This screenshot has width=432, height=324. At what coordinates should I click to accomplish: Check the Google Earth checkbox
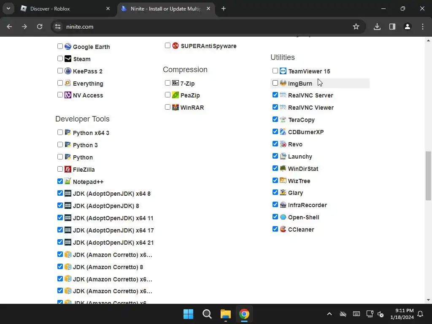pos(60,46)
